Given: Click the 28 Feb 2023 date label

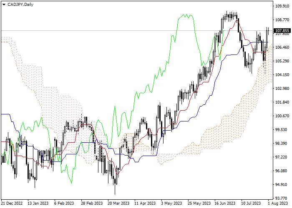Looking at the screenshot, I should tap(92, 203).
